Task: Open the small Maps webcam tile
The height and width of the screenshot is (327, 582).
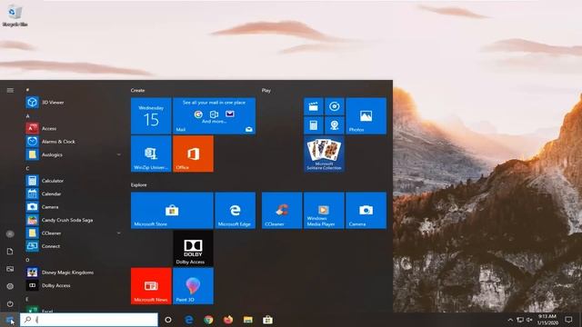Action: click(x=335, y=125)
